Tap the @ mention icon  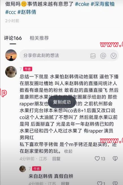coord(103,55)
